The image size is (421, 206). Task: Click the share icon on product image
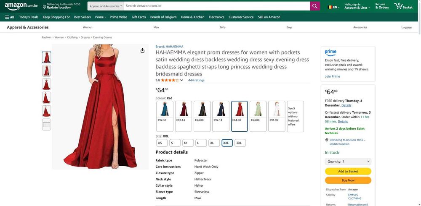point(142,51)
